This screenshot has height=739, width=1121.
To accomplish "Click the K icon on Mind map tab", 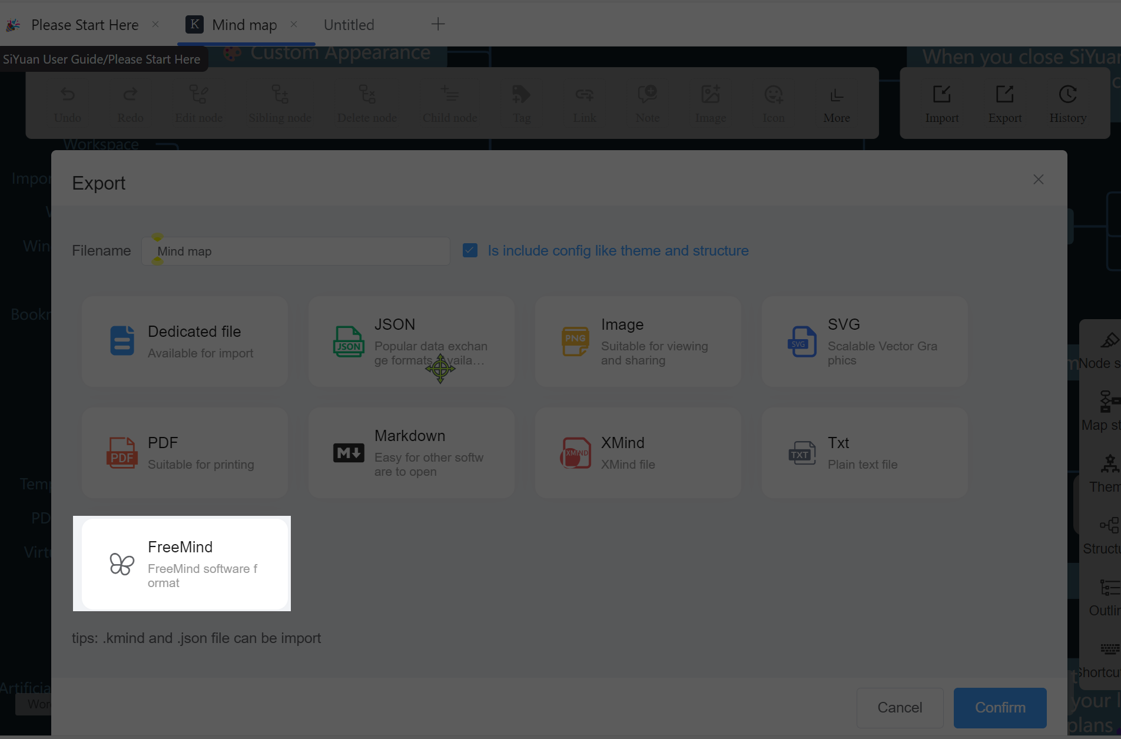I will (x=194, y=24).
